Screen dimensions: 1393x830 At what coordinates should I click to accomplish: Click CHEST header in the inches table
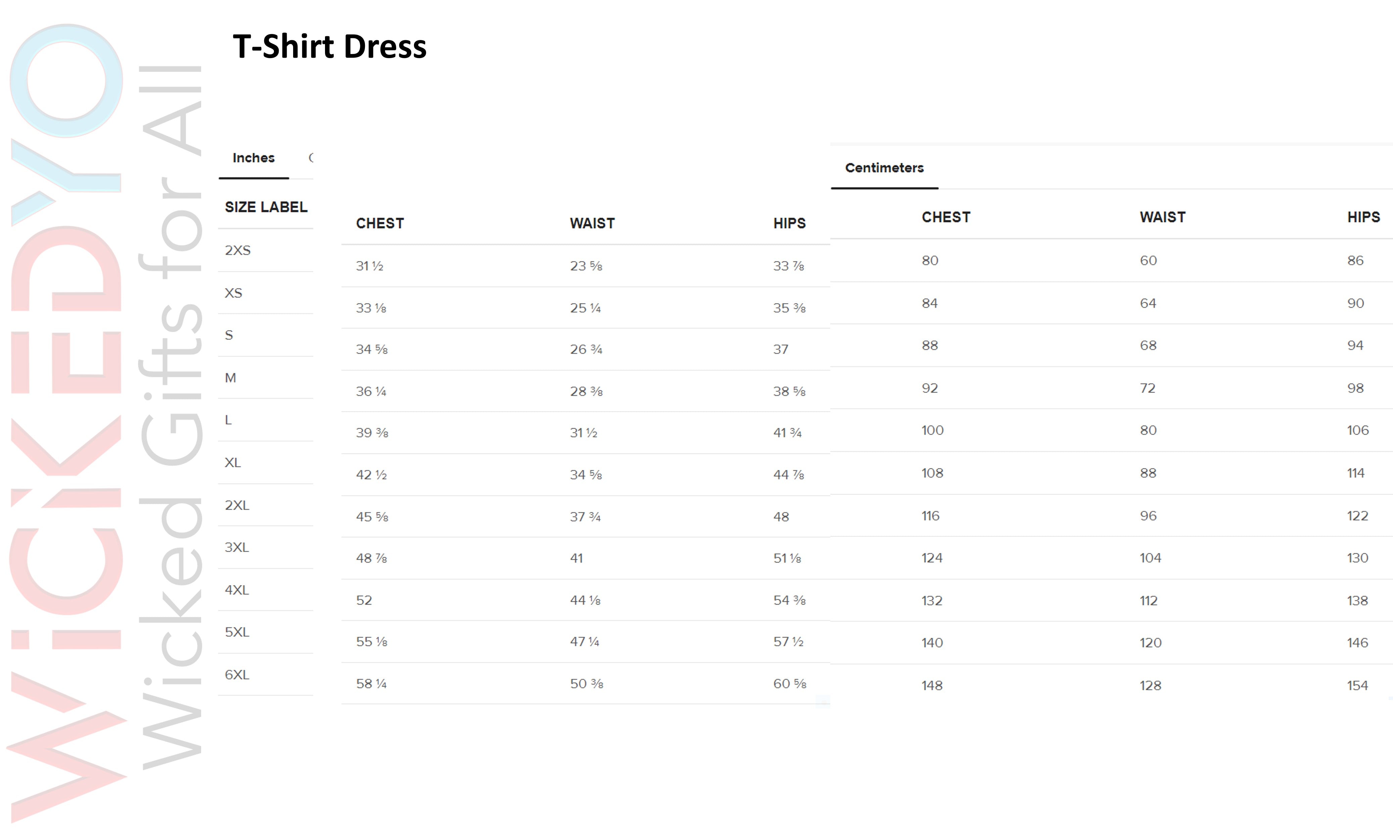[380, 224]
